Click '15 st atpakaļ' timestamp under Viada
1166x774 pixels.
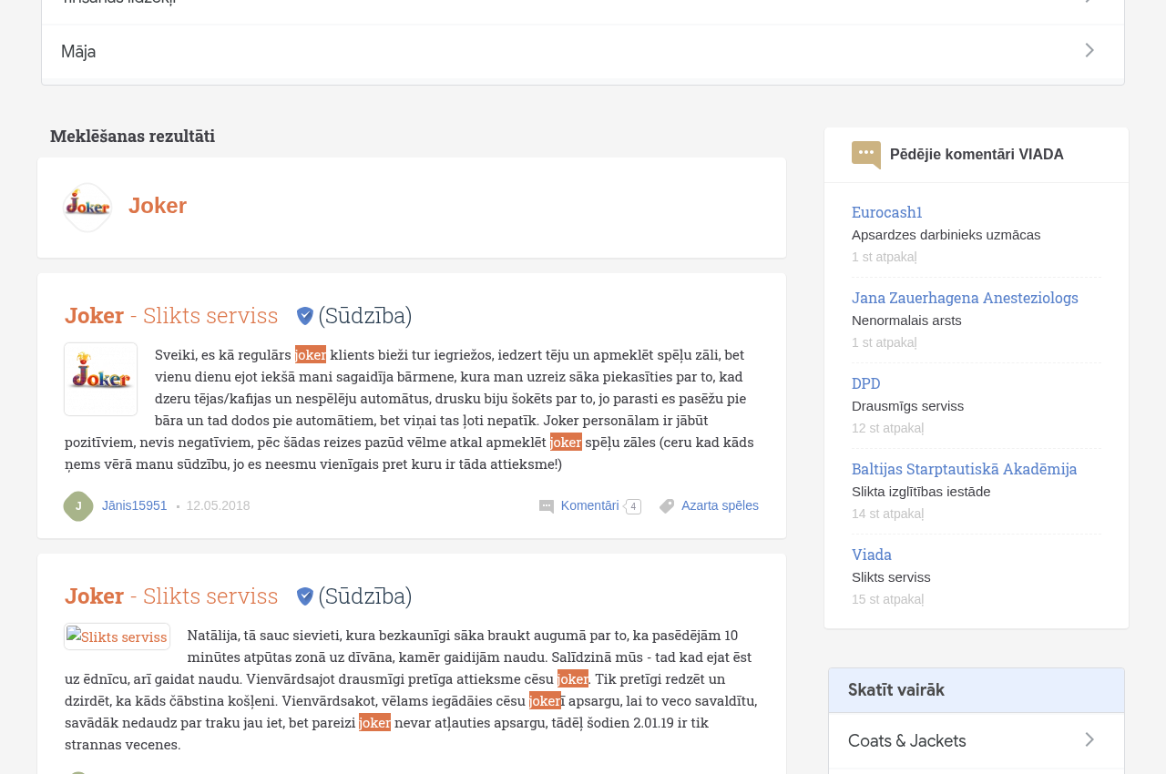point(888,599)
